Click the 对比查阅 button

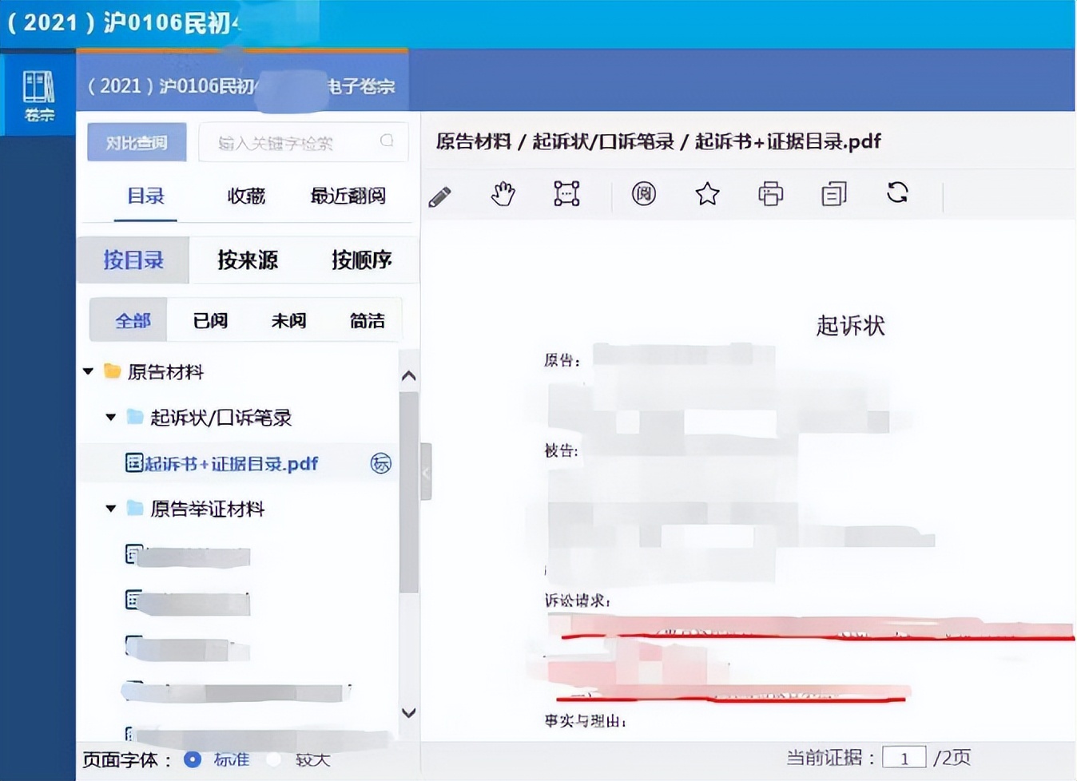[136, 141]
